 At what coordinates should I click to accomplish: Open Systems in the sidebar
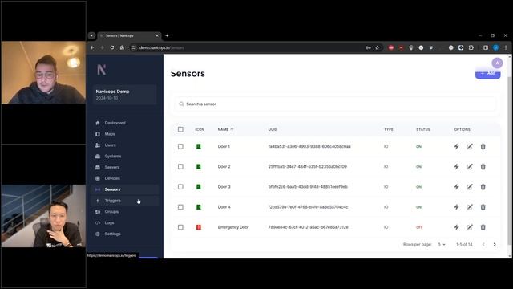click(x=125, y=157)
